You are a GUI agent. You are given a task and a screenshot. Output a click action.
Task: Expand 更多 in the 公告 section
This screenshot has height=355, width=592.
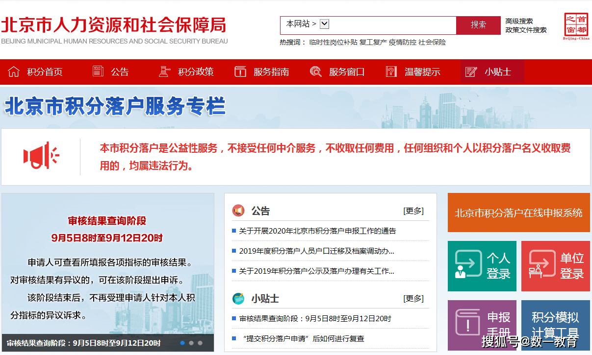point(413,211)
